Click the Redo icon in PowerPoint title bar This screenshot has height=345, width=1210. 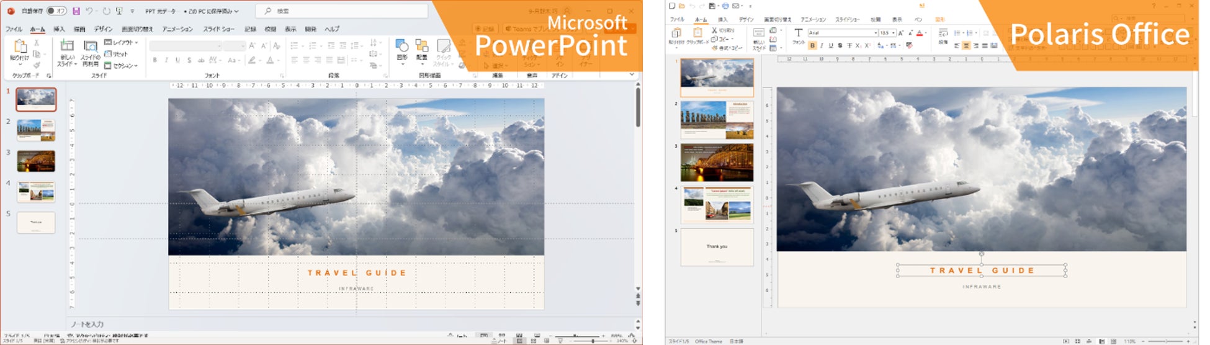(x=107, y=11)
